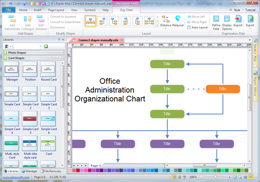Switch to the Page Layout tab
The image size is (260, 182).
click(x=56, y=10)
